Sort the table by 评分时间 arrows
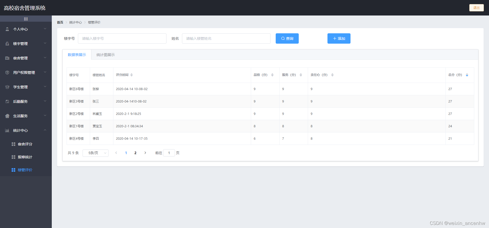This screenshot has width=489, height=228. click(x=132, y=75)
